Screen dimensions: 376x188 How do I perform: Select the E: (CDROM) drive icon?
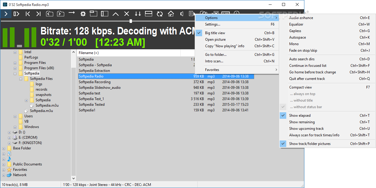(15, 138)
